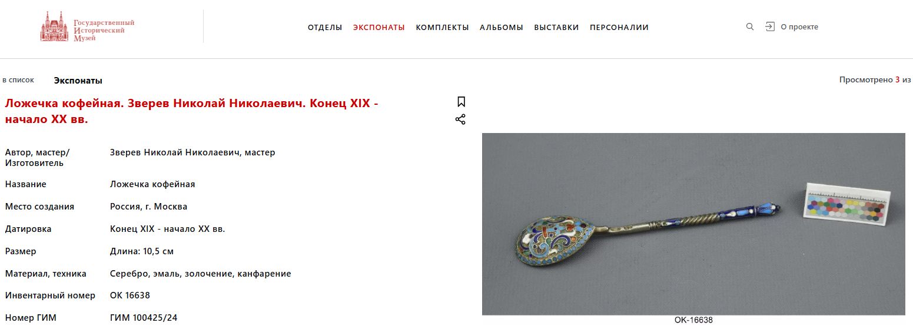Open the enamel coffee spoon photo
The height and width of the screenshot is (329, 913).
693,224
